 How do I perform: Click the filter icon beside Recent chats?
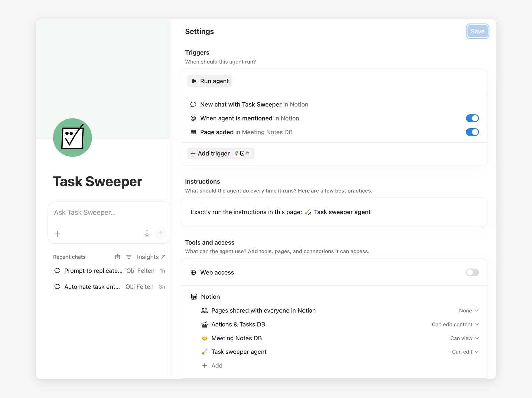(x=129, y=257)
